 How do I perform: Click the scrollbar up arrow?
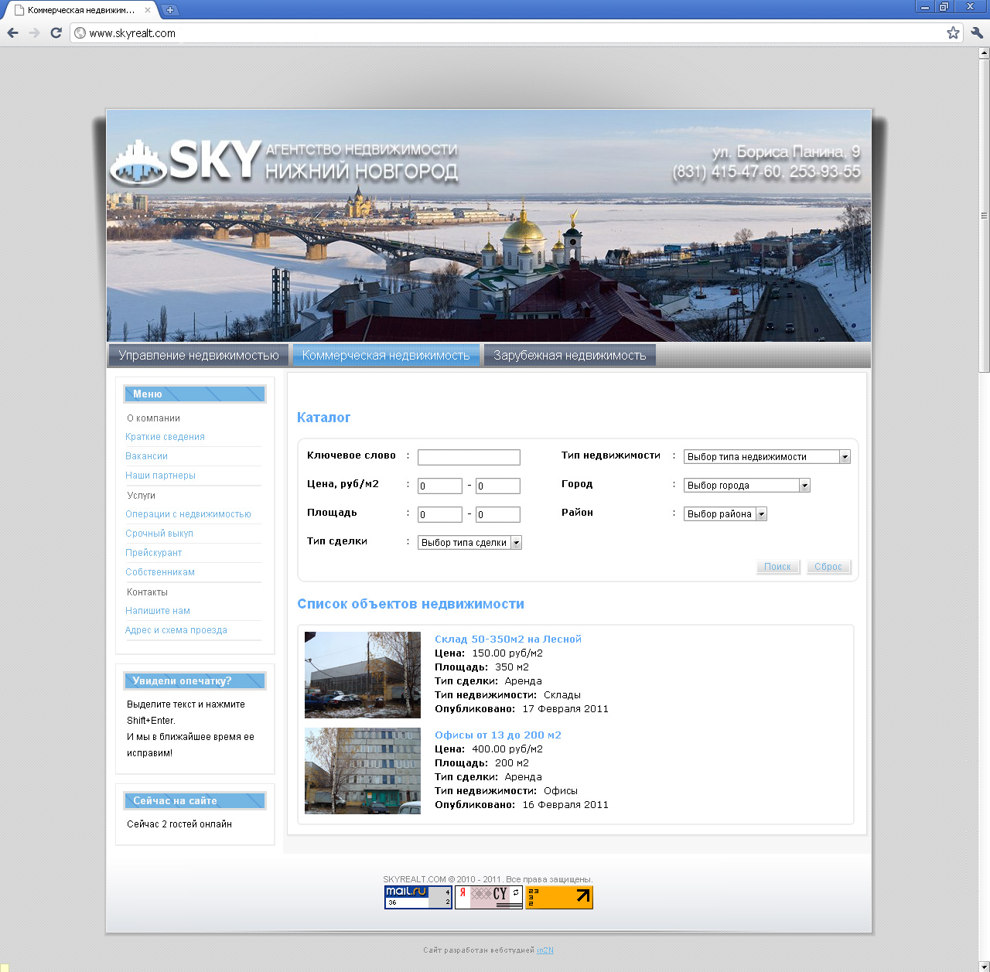(x=984, y=53)
